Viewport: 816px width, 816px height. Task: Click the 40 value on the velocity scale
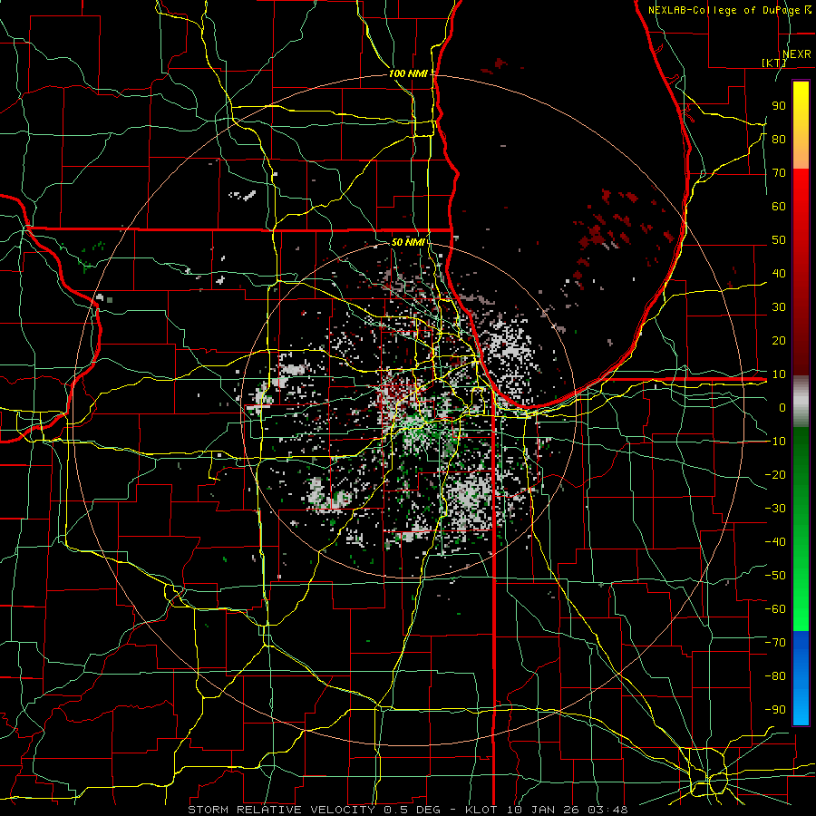tap(779, 273)
